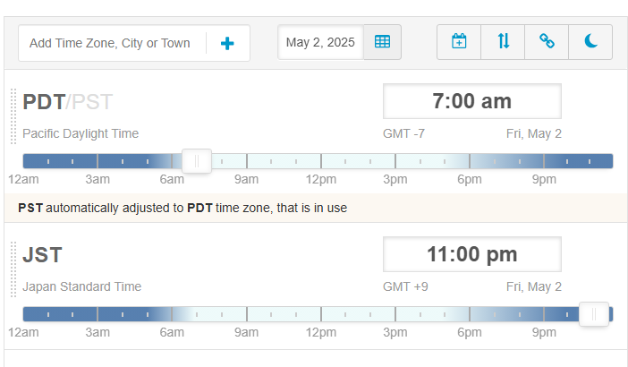This screenshot has width=628, height=367.
Task: Grab the PDT row drag handle
Action: 13,116
